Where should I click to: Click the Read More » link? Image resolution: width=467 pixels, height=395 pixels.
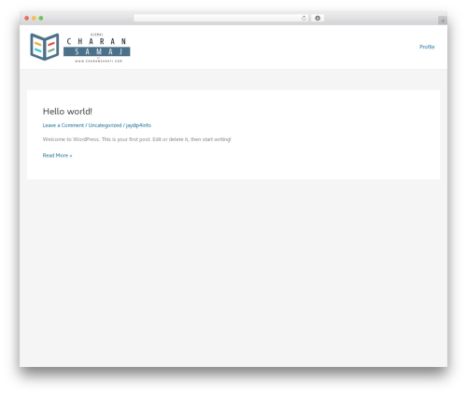[x=57, y=155]
